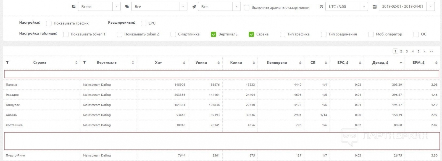442x161 pixels.
Task: Open filter icon in Страна column header
Action: (x=7, y=62)
